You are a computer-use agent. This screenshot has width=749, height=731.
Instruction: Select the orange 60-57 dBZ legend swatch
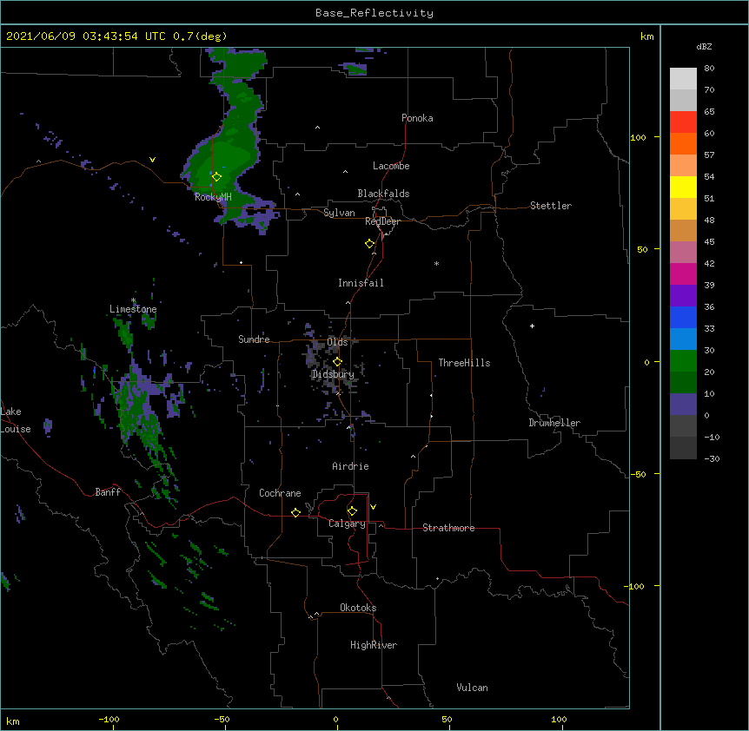tap(683, 143)
